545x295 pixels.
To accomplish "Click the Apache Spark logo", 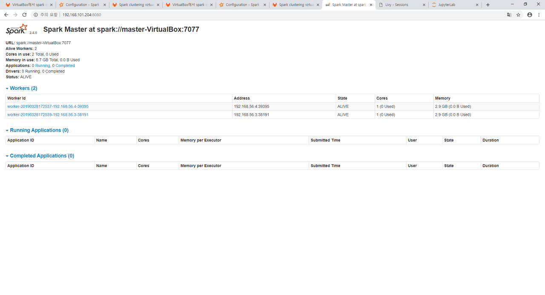I will 17,29.
